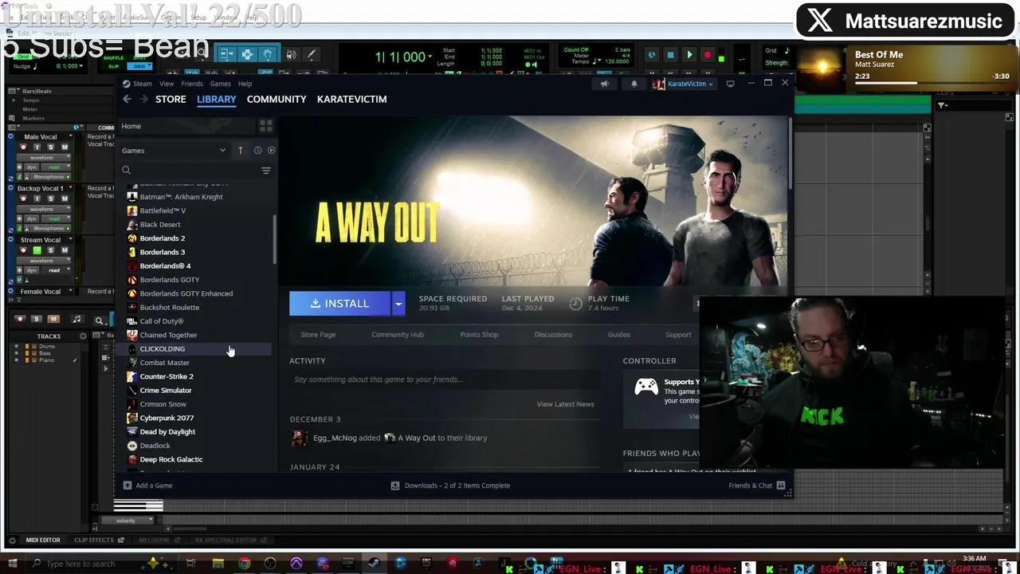Image resolution: width=1020 pixels, height=574 pixels.
Task: Click the Downloads status icon
Action: [394, 486]
